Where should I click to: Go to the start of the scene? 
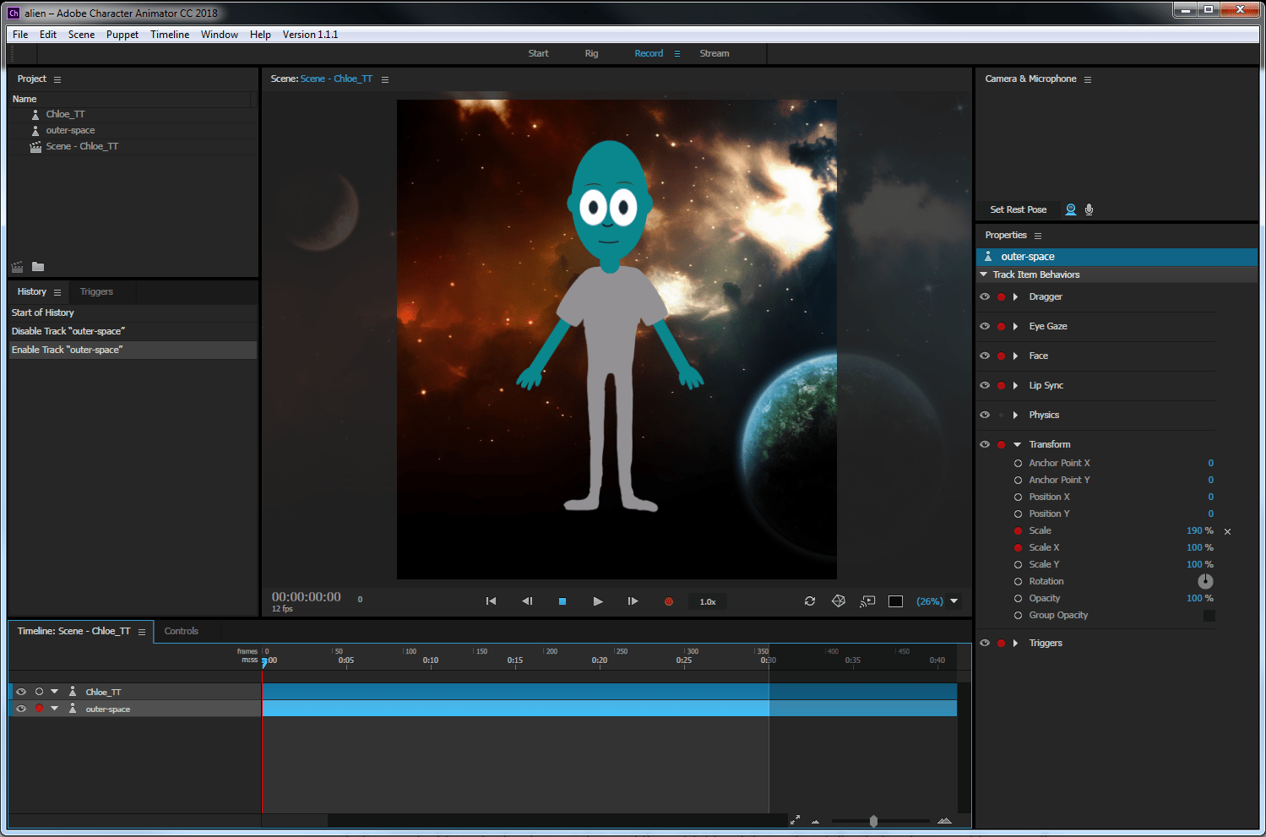491,601
